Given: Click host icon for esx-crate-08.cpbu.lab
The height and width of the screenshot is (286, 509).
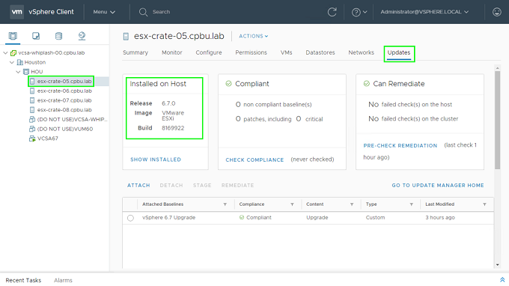Looking at the screenshot, I should coord(32,110).
